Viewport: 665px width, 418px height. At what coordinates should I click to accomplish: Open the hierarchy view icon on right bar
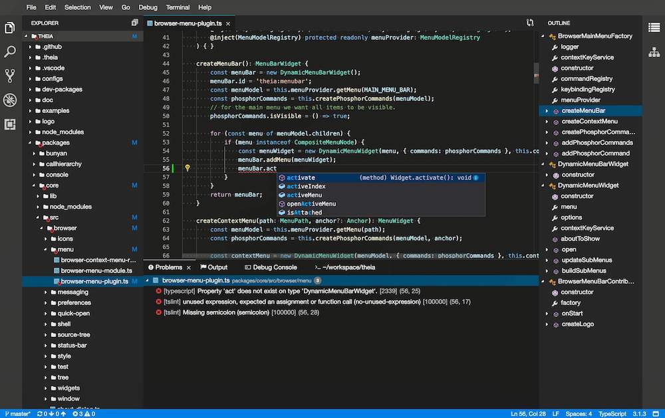click(654, 52)
